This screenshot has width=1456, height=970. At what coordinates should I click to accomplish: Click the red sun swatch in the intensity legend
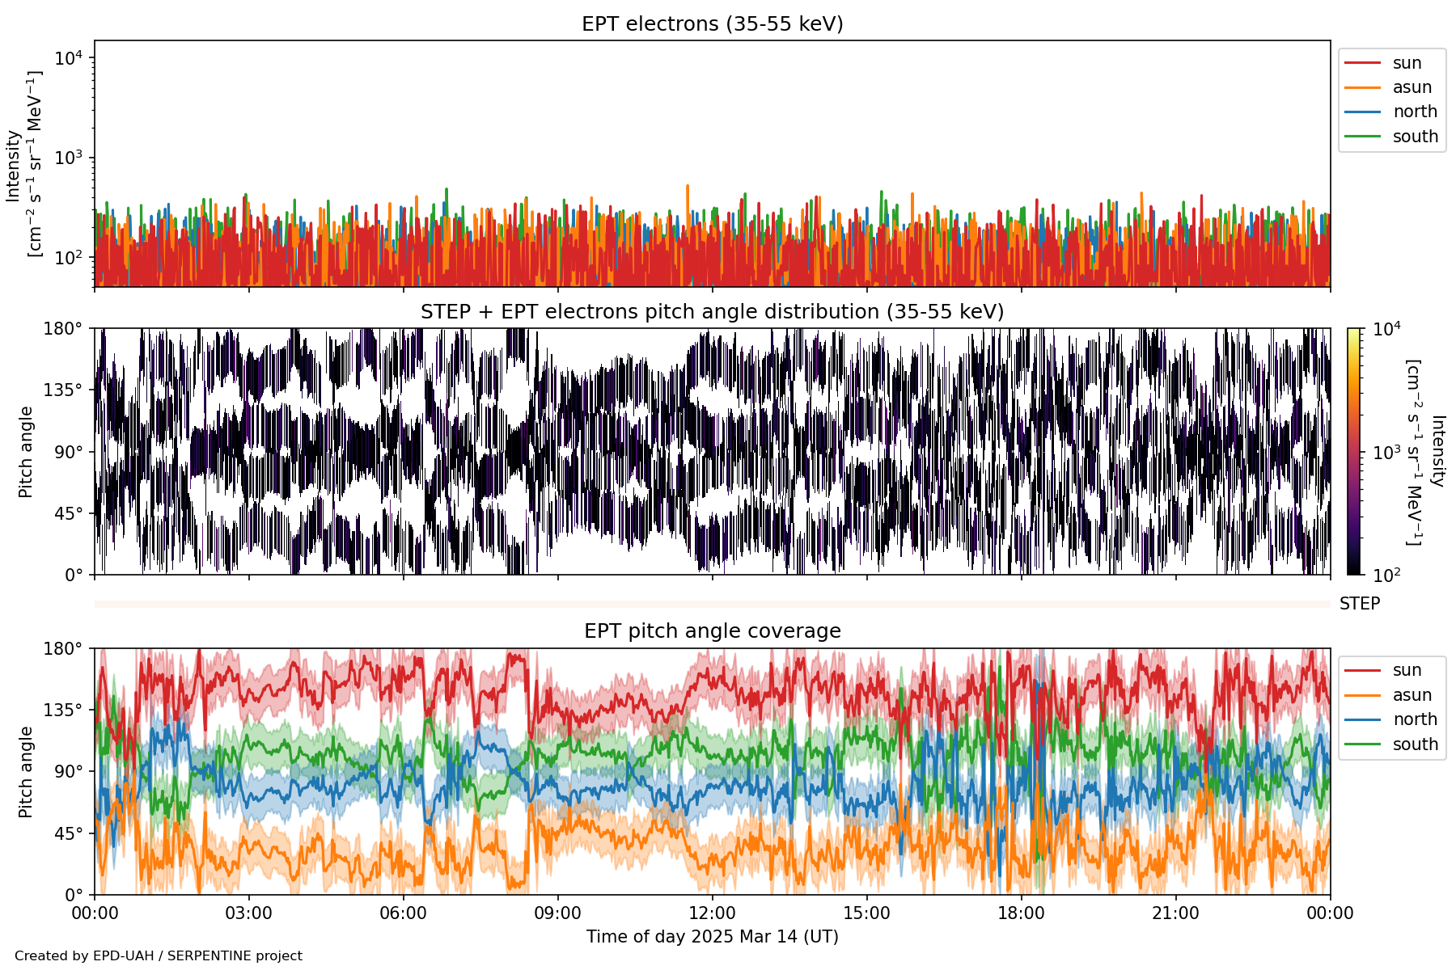coord(1362,63)
